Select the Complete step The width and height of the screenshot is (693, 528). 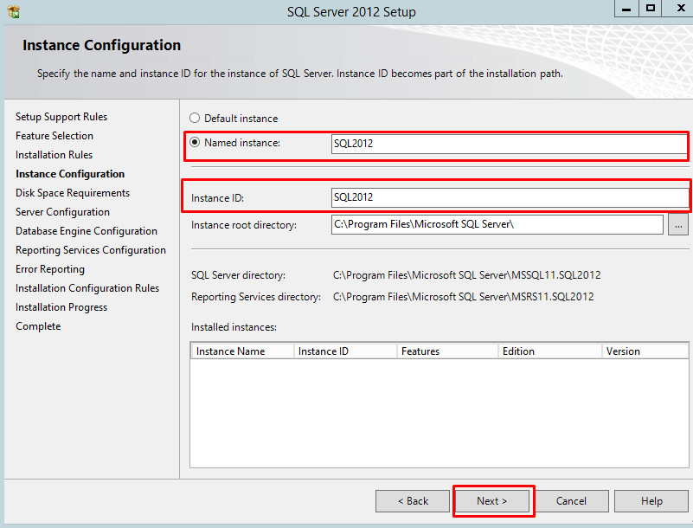point(38,326)
